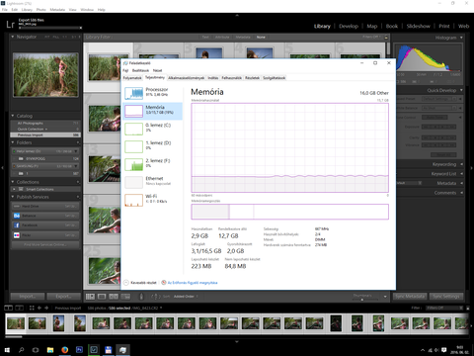
Task: Collapse the Publish Services panel
Action: (13, 197)
